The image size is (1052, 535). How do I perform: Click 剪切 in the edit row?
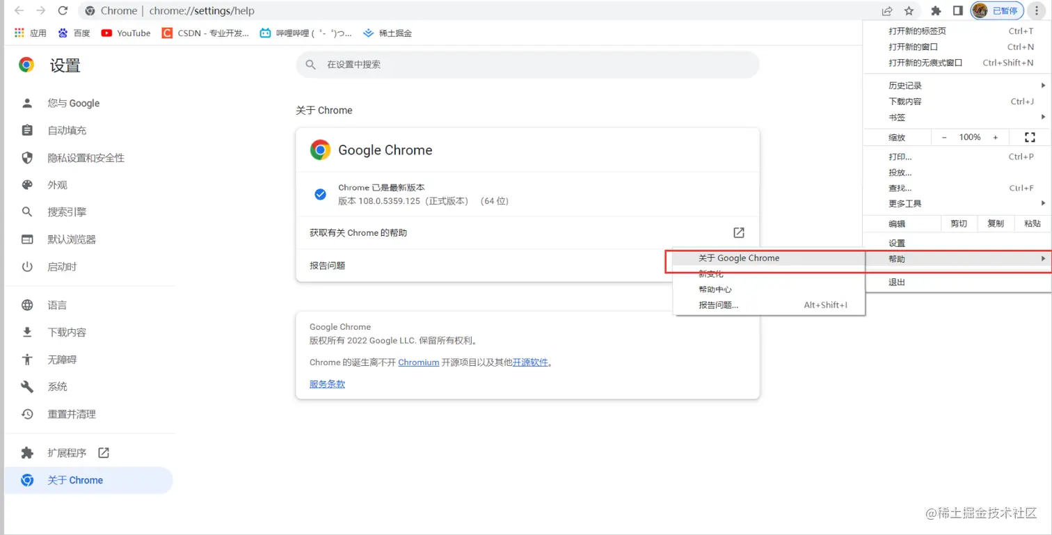(x=959, y=223)
